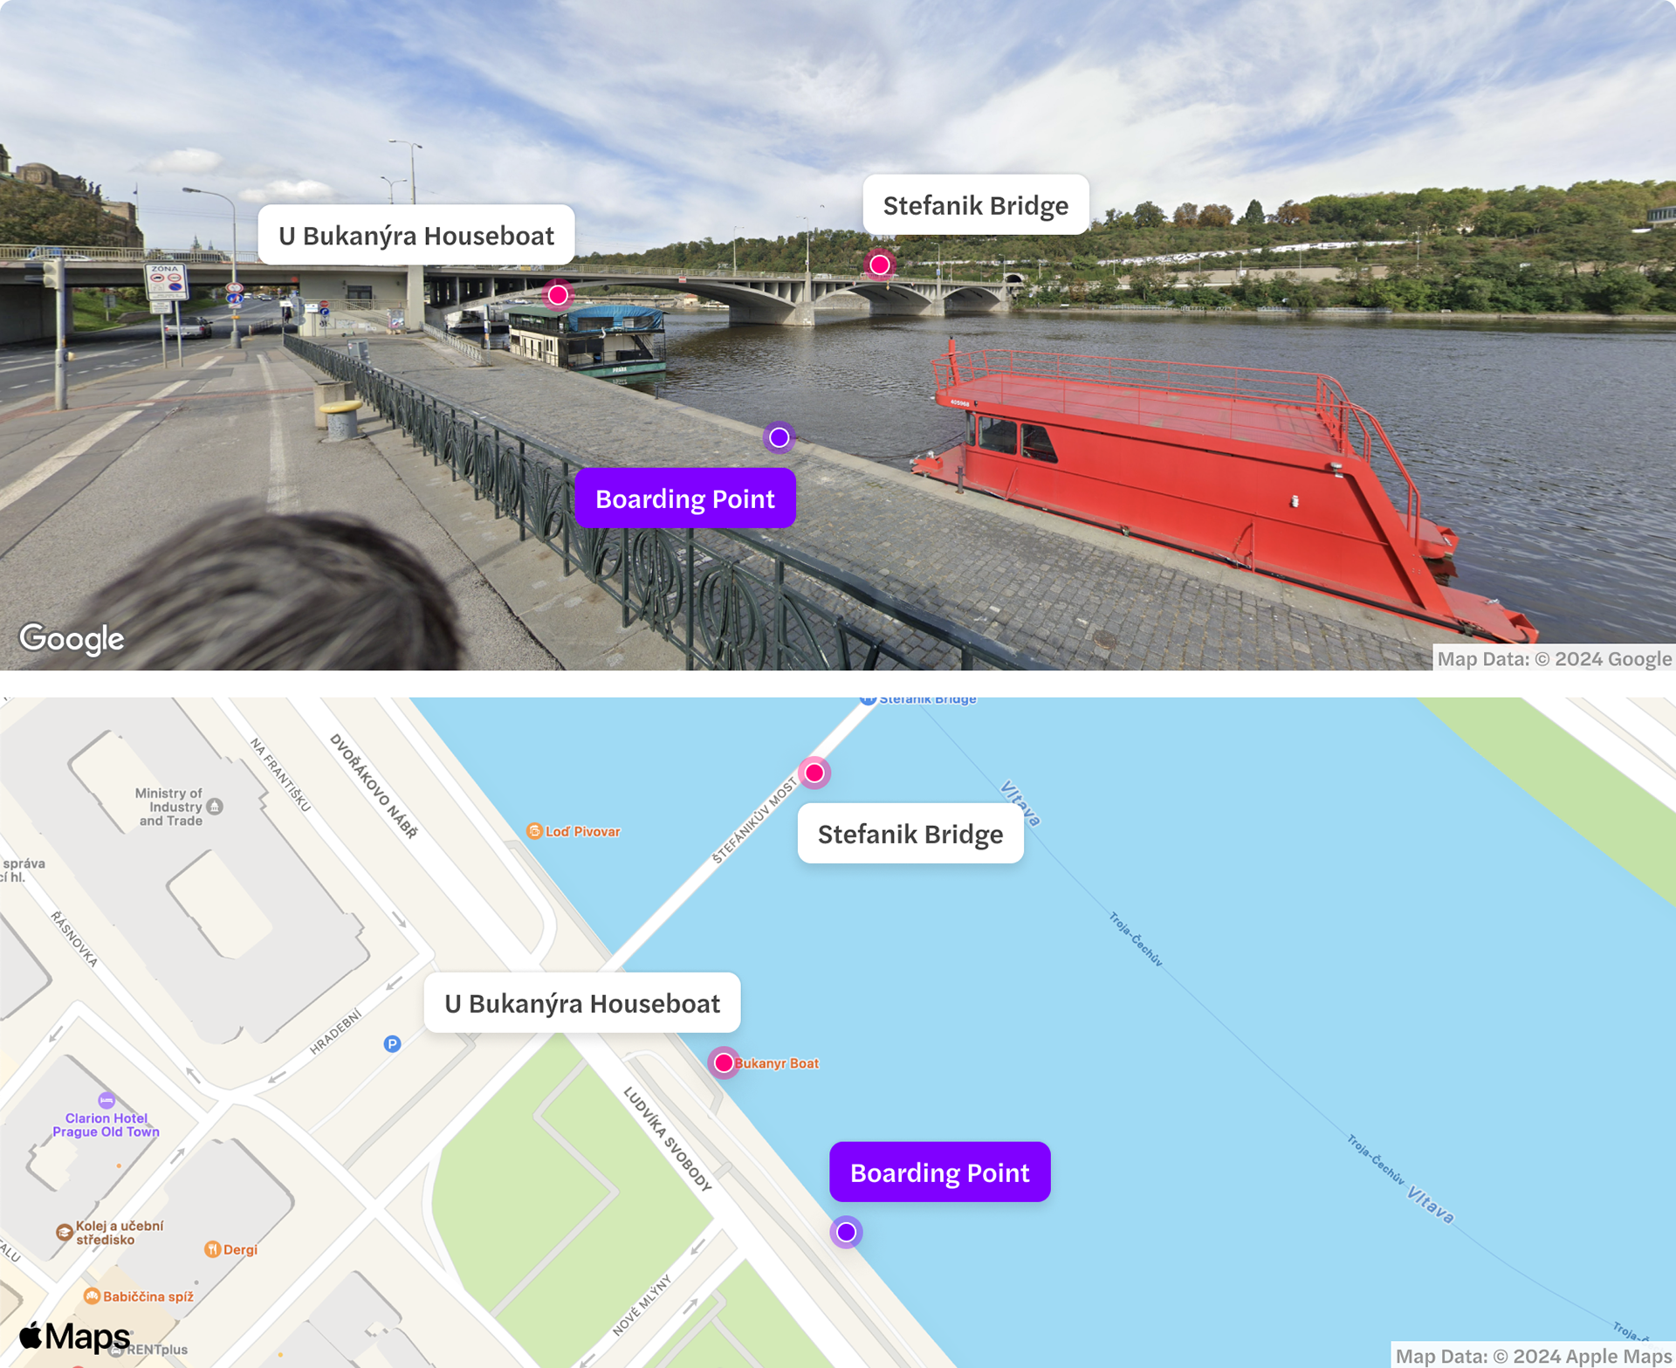Click the Stefanik Bridge label on street view
Viewport: 1676px width, 1368px height.
976,204
